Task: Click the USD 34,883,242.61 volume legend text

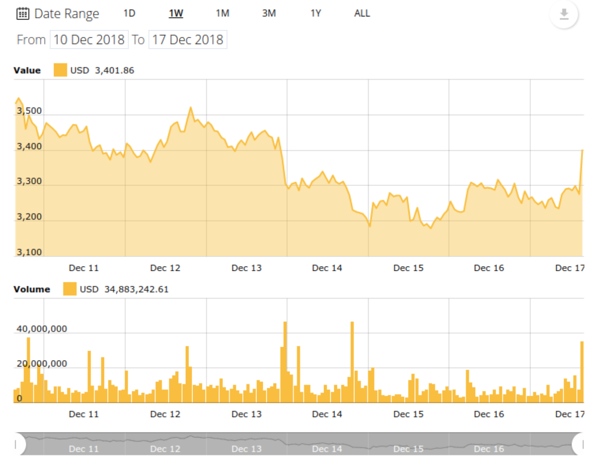Action: pyautogui.click(x=124, y=289)
